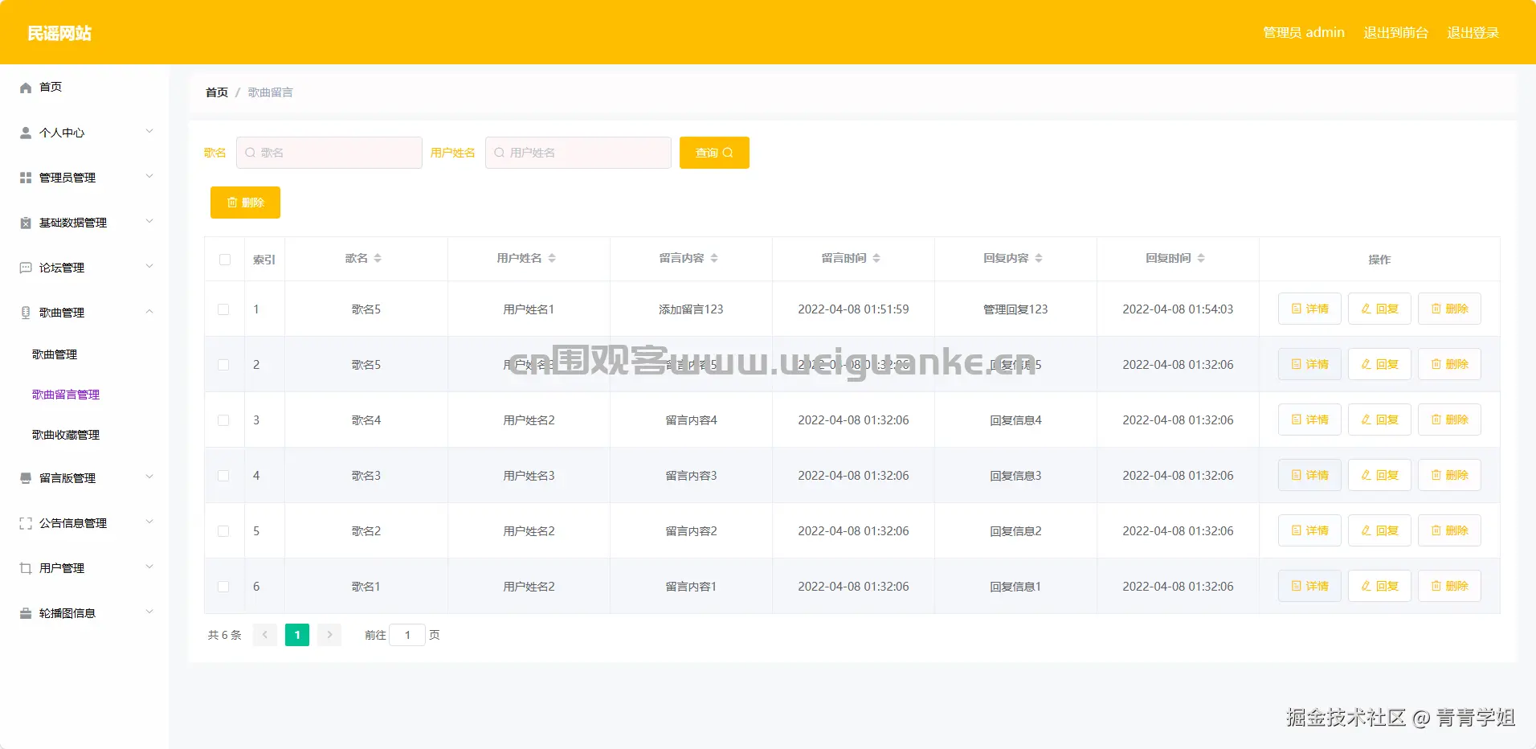Expand the 个人中心 submenu chevron
Screen dimensions: 1536x749
point(149,131)
